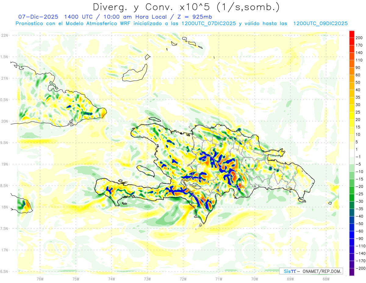366x283 pixels.
Task: Click the title "Diverg. y Conv. x10^5 (1/s,somb.)"
Action: (x=186, y=7)
